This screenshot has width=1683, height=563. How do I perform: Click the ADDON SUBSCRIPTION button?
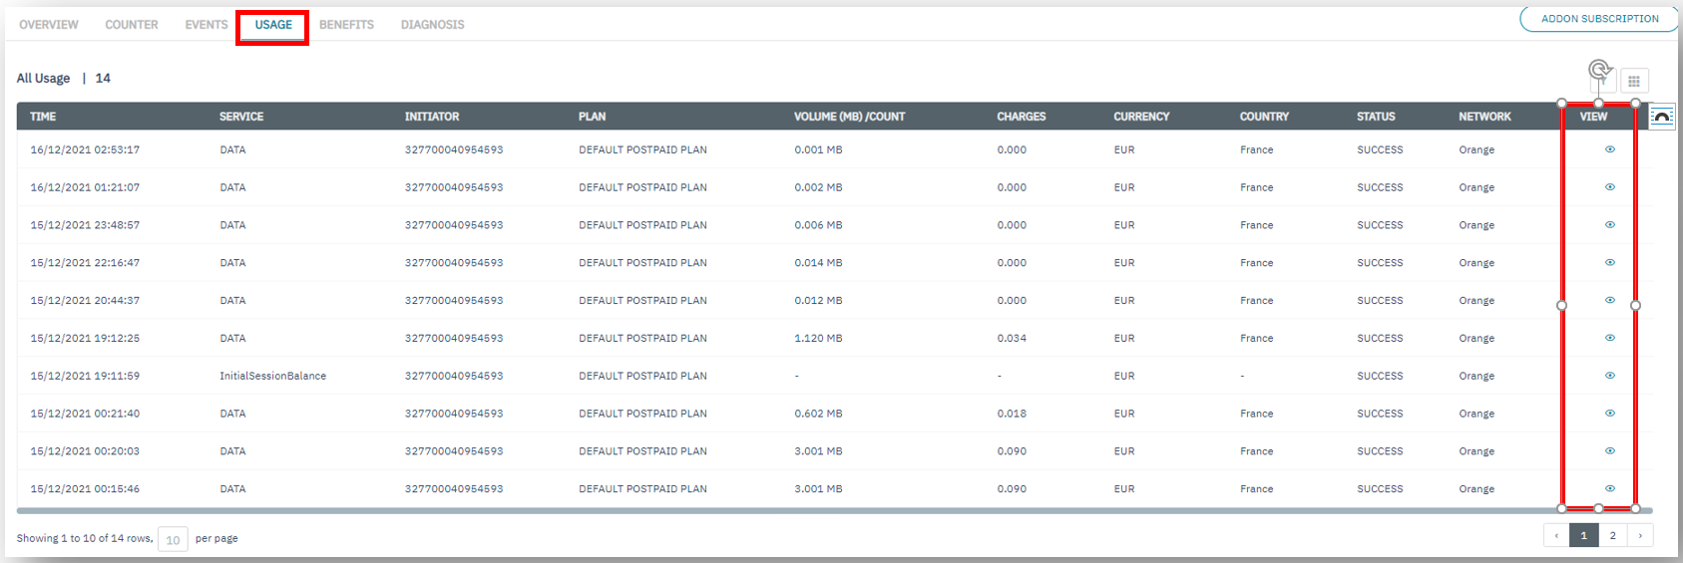(1598, 19)
